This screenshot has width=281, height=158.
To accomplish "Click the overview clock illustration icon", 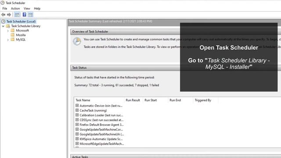I will click(77, 41).
